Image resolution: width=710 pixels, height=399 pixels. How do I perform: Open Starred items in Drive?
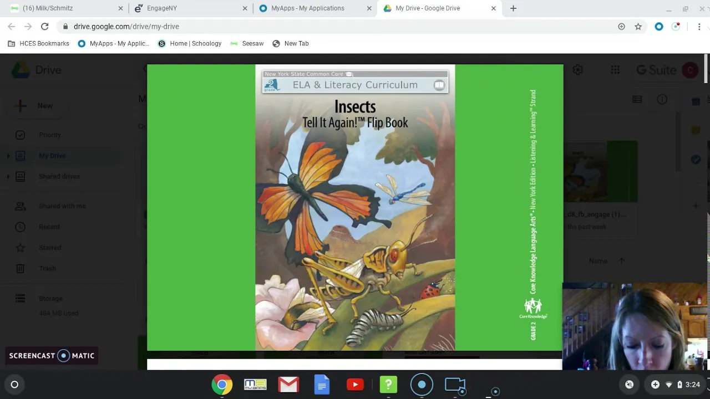(50, 248)
